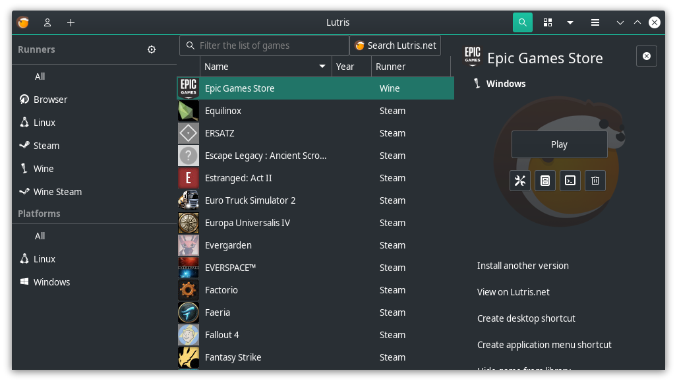Click Epic Games logo in detail panel
The width and height of the screenshot is (677, 383).
point(473,57)
